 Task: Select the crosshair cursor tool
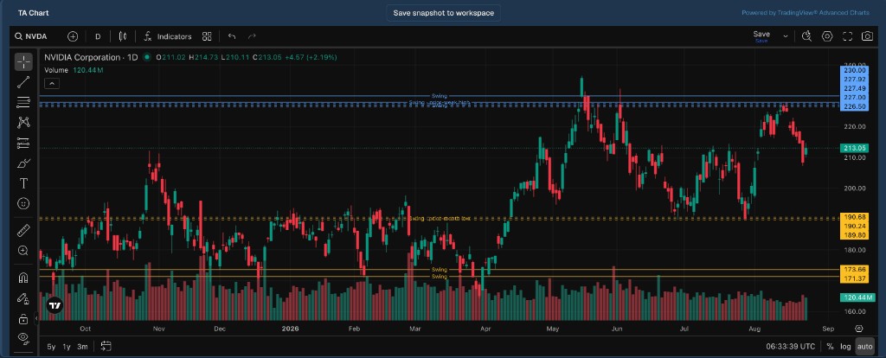tap(23, 61)
